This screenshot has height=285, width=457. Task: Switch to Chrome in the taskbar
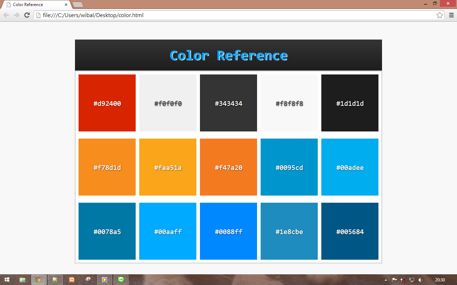(x=38, y=280)
